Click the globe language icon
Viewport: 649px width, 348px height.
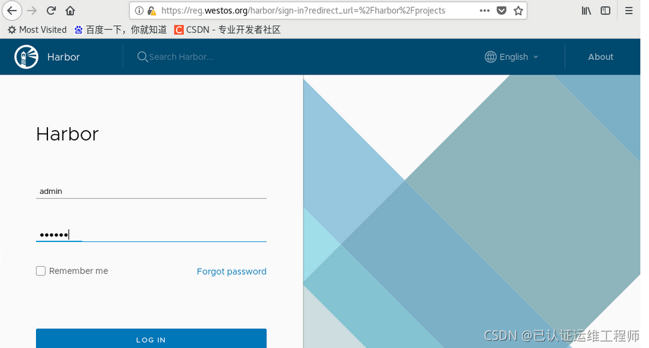[490, 57]
